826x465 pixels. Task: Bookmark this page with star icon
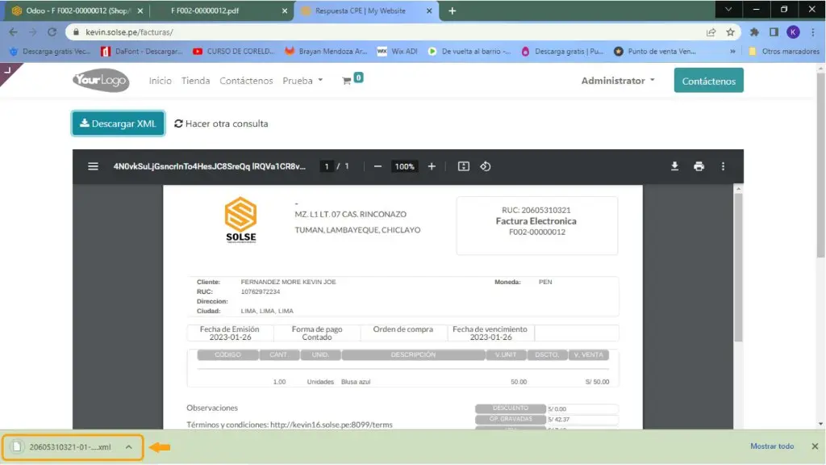(x=730, y=32)
